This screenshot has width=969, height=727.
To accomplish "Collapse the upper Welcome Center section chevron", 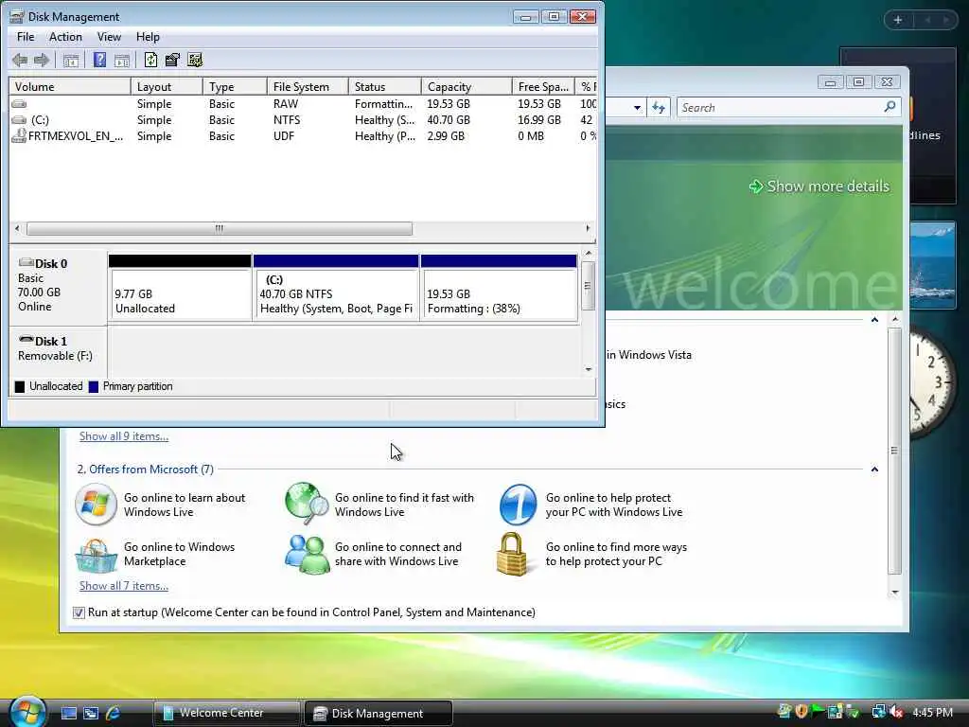I will click(x=874, y=320).
